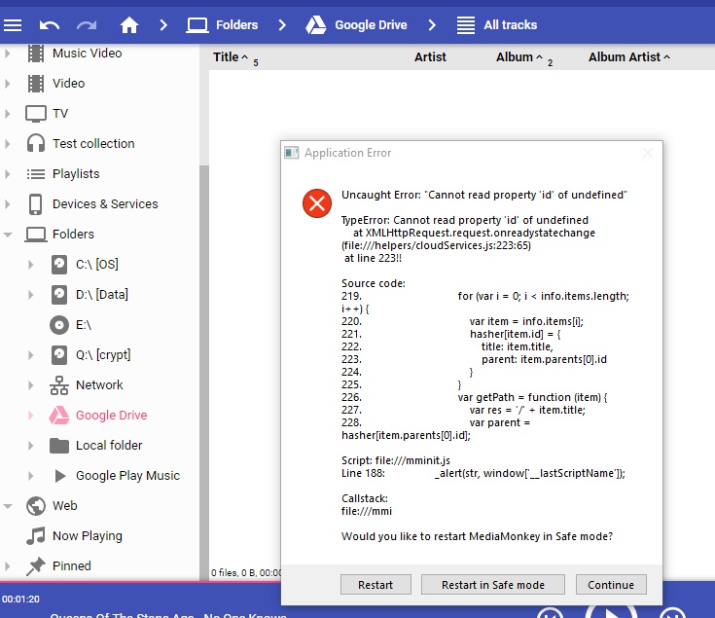Expand the C:\ [OS] drive node
Screen dimensions: 715x618
tap(31, 265)
